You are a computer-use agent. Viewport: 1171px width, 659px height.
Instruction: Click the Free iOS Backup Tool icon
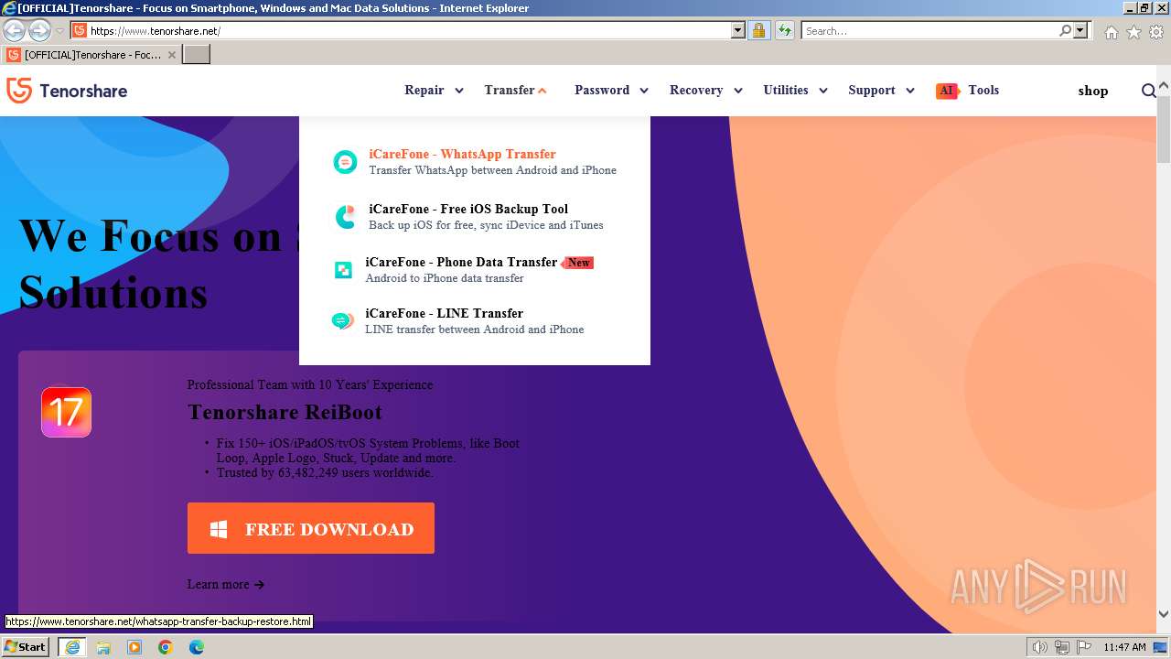(345, 217)
